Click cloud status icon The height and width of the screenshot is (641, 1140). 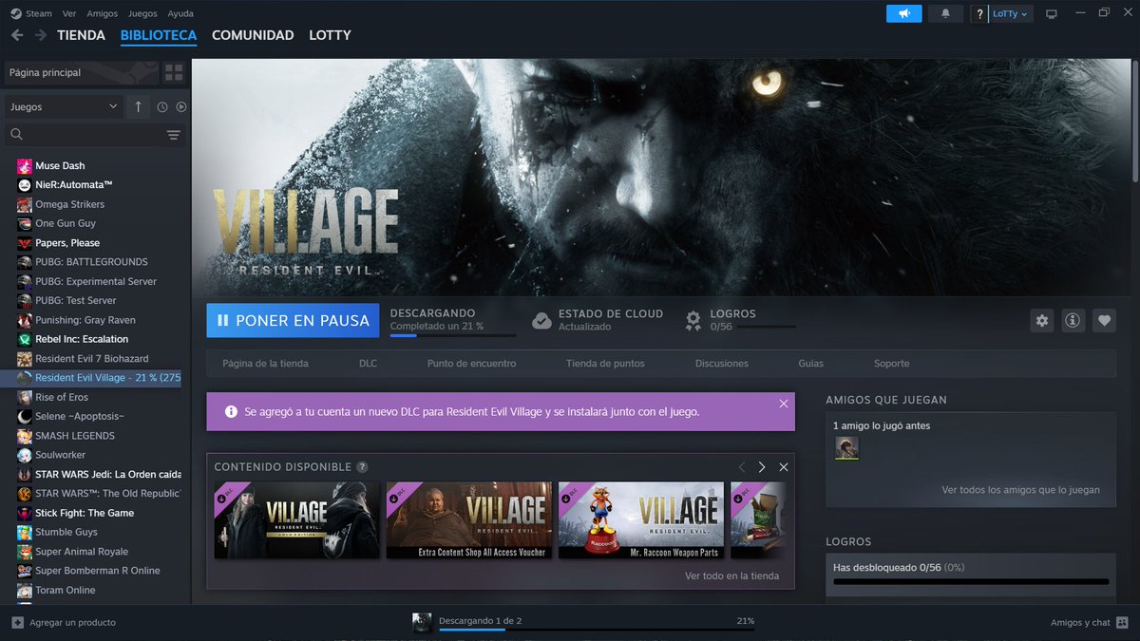coord(541,320)
